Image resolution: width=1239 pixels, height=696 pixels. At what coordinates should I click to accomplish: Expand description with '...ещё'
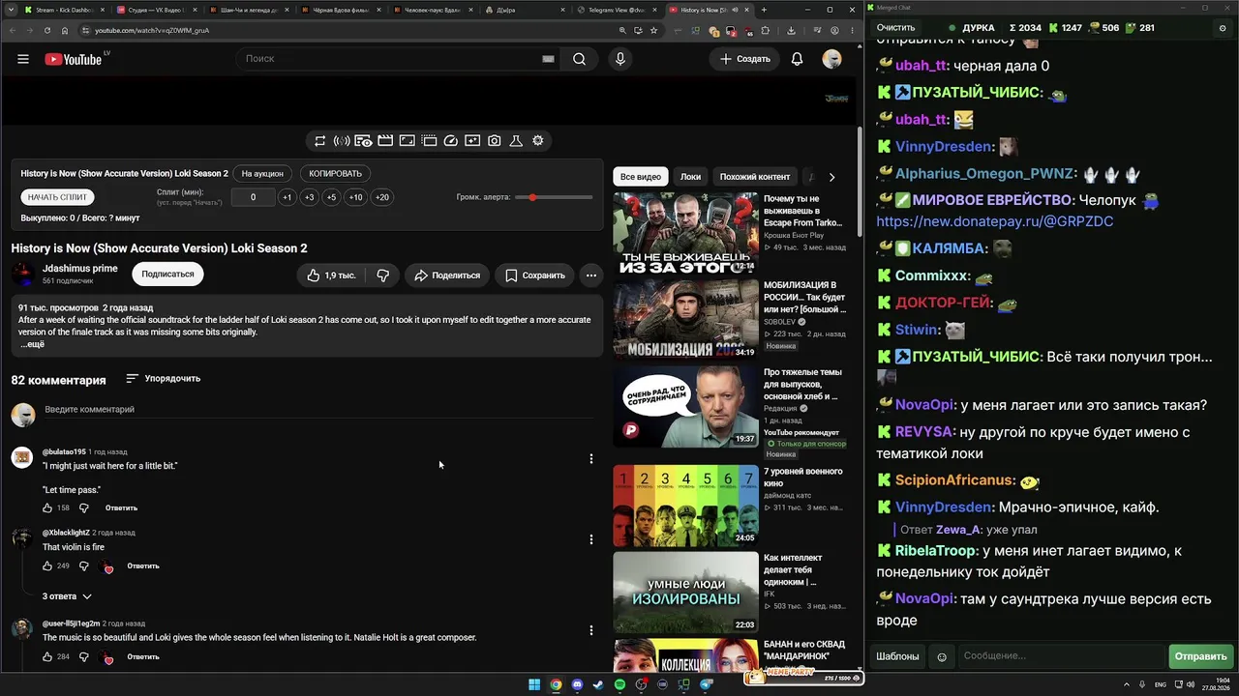(x=32, y=344)
